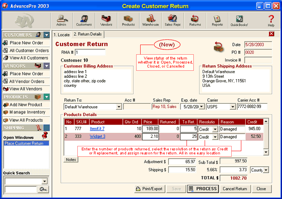
Task: Open the Admin toolbar icon
Action: tap(62, 21)
